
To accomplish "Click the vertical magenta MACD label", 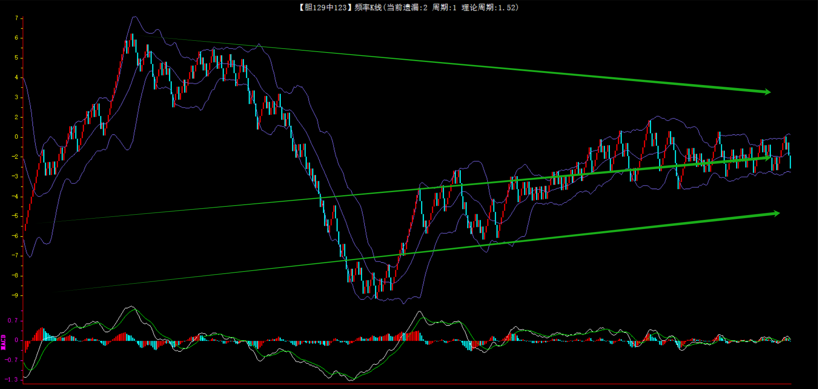I will 3,342.
